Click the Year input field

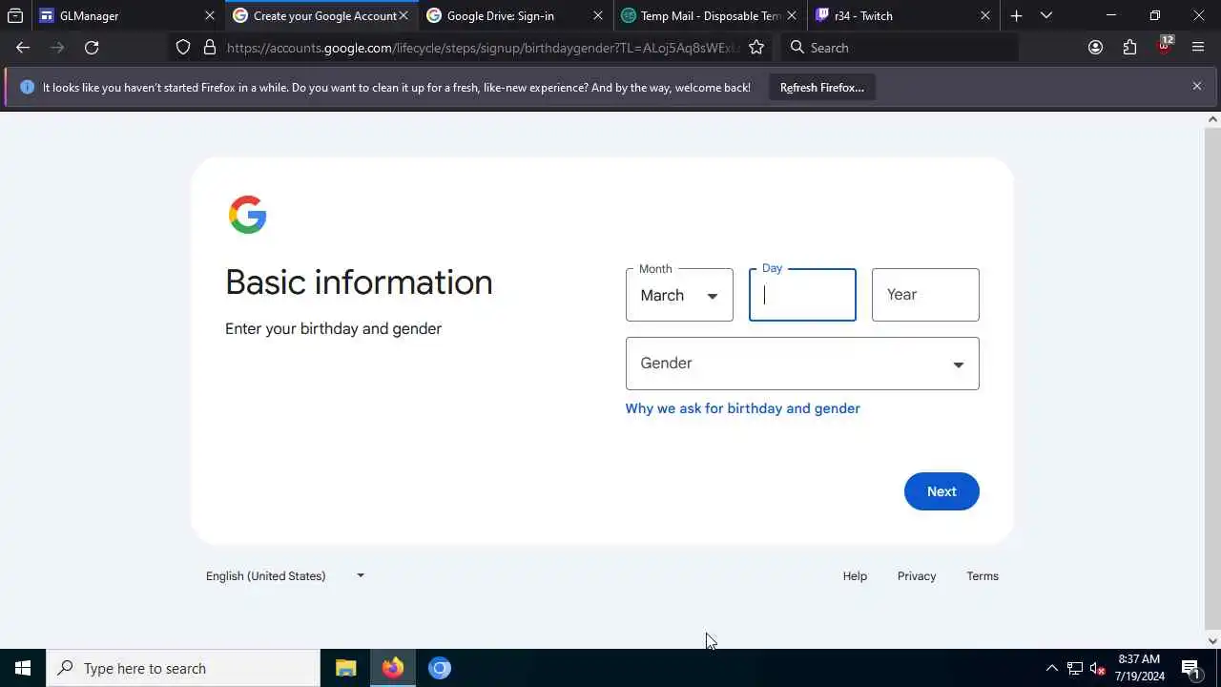(925, 295)
